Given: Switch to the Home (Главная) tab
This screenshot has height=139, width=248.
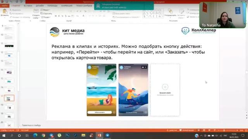Looking at the screenshot, I should coord(16,6).
